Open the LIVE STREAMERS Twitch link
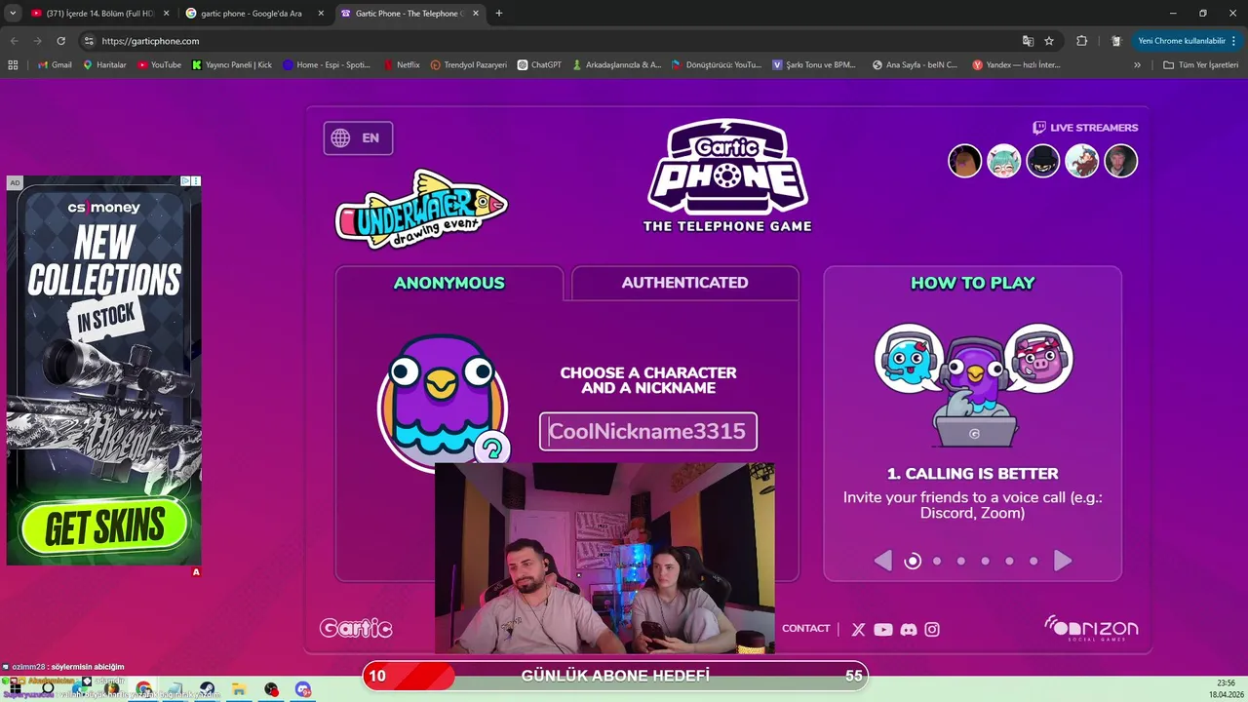1248x702 pixels. (x=1085, y=128)
